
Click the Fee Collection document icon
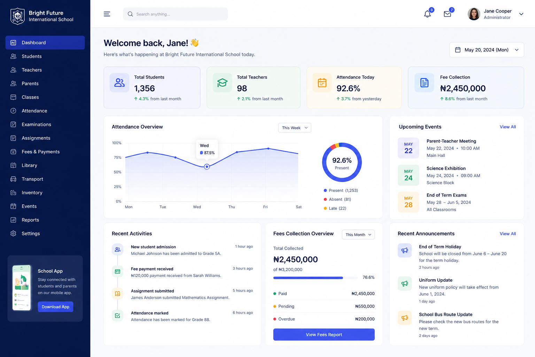424,83
